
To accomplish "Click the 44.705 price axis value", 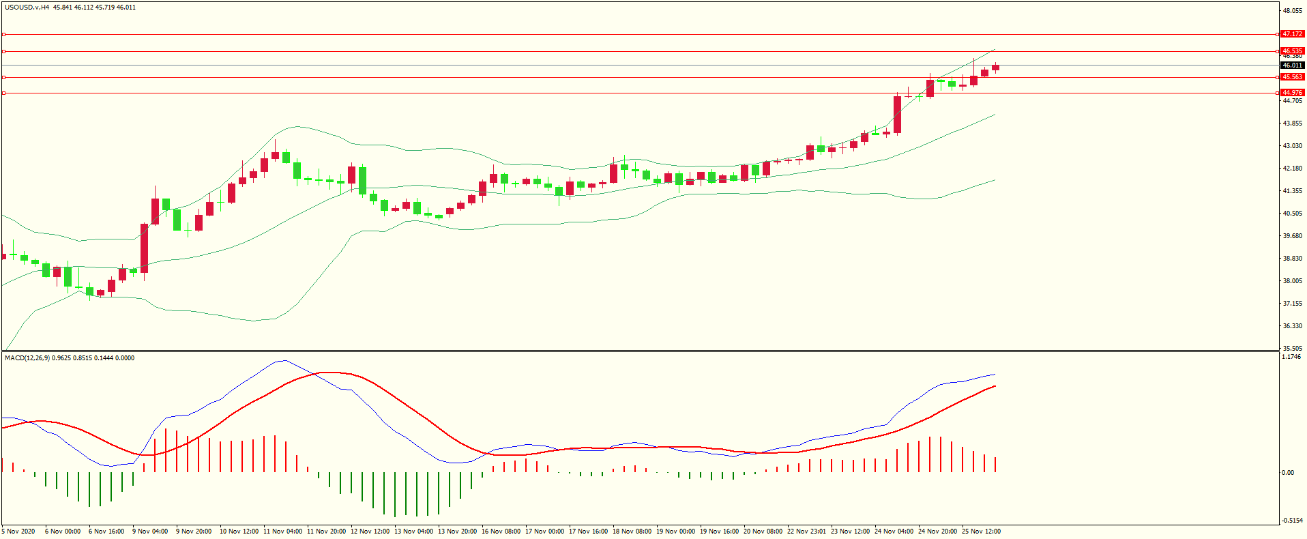I will point(1292,101).
